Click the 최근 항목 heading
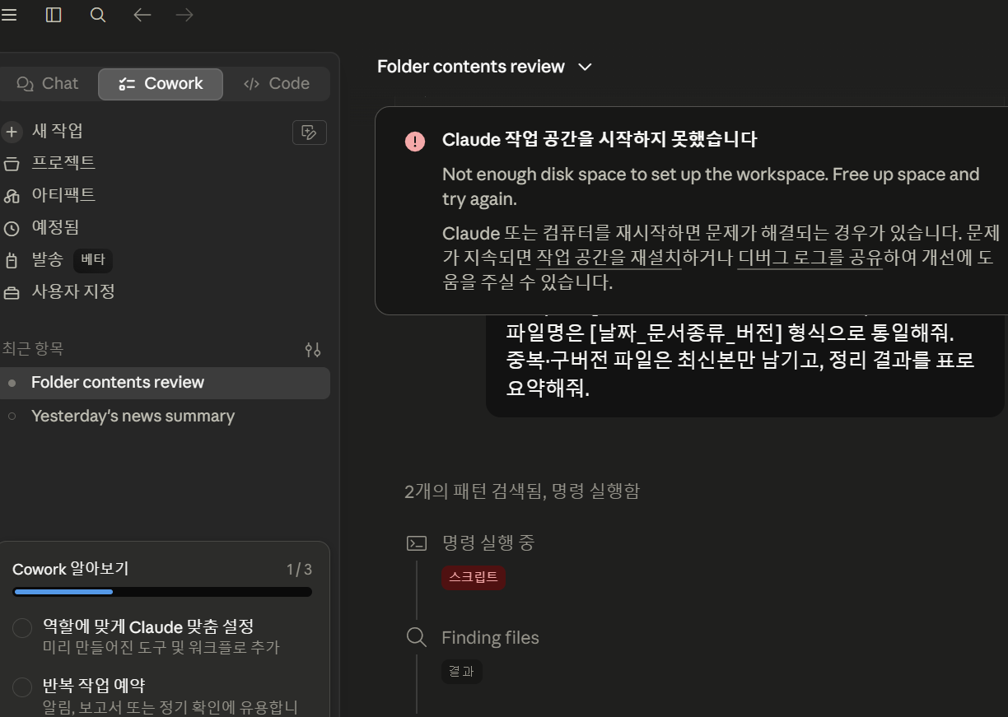1008x717 pixels. [x=33, y=349]
